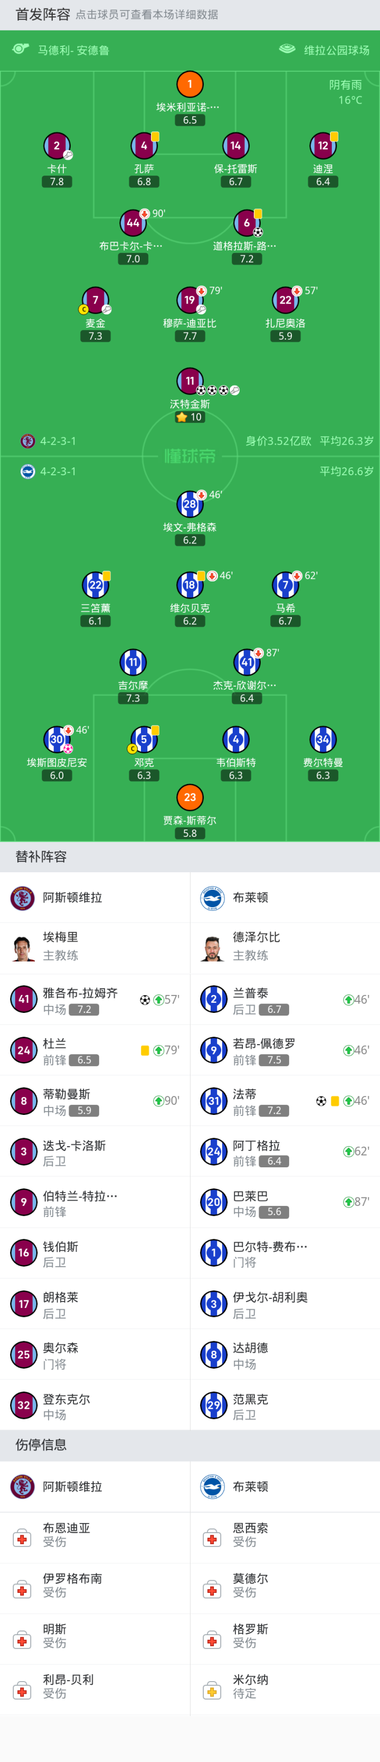The height and width of the screenshot is (1762, 380).
Task: Click the Brighton crest in injury section
Action: coord(213,1487)
